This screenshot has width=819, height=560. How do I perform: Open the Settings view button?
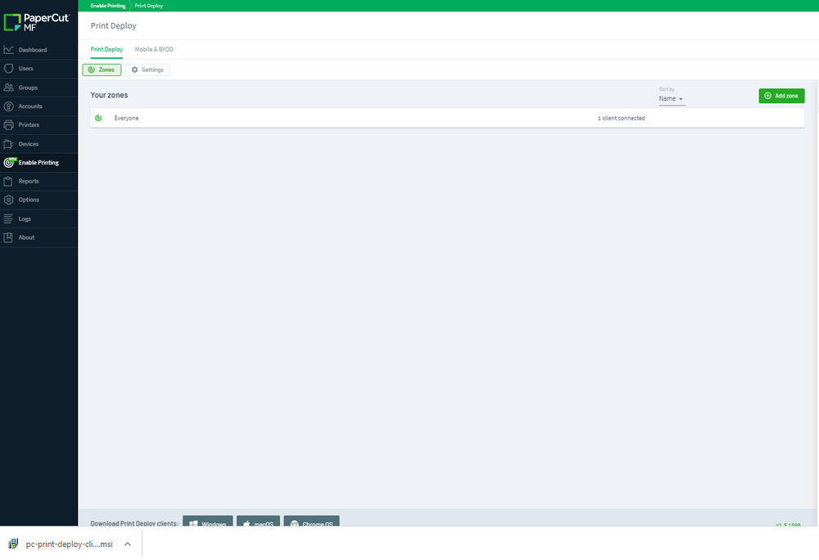tap(147, 70)
